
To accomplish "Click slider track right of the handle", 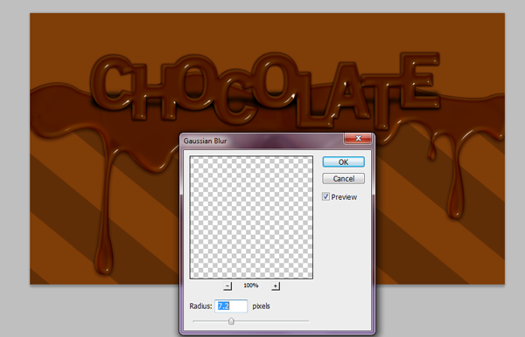I will click(x=271, y=321).
